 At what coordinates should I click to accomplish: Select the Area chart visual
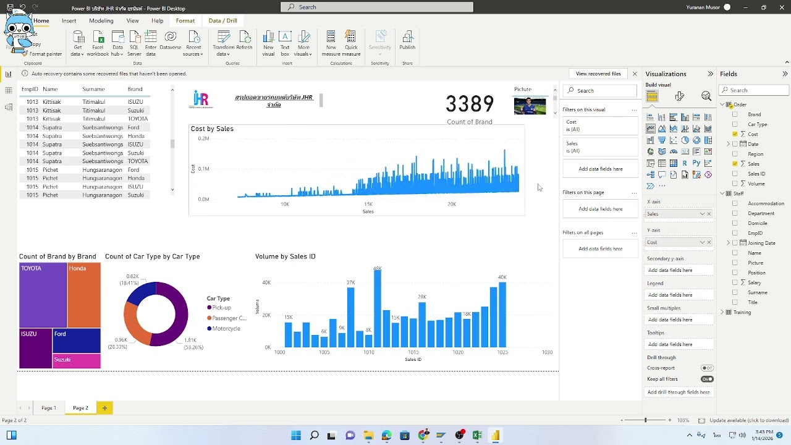[x=662, y=129]
